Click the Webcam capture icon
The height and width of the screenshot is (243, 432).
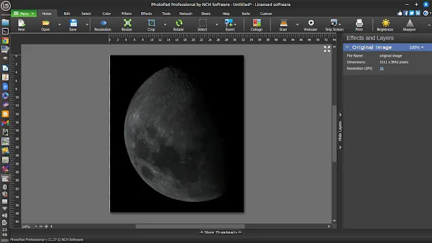point(310,25)
